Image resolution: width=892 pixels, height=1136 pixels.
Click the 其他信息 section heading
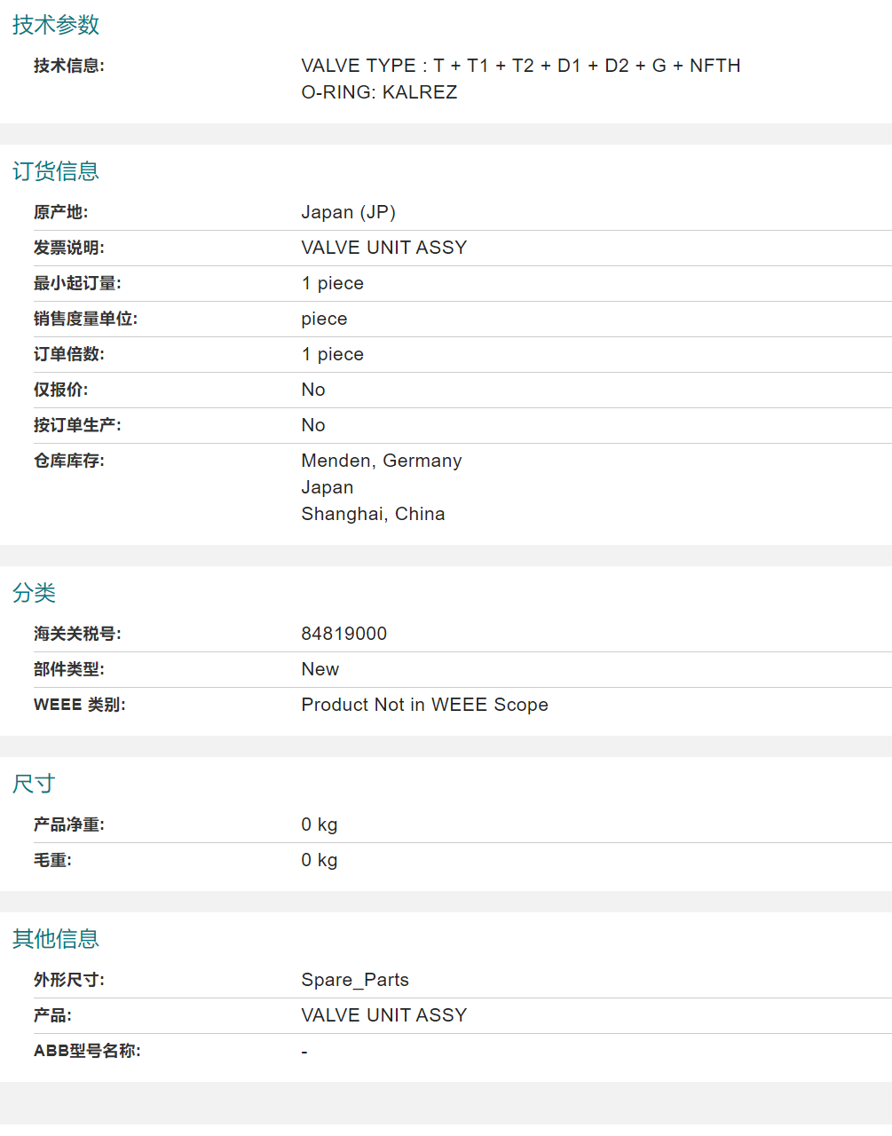pyautogui.click(x=56, y=939)
